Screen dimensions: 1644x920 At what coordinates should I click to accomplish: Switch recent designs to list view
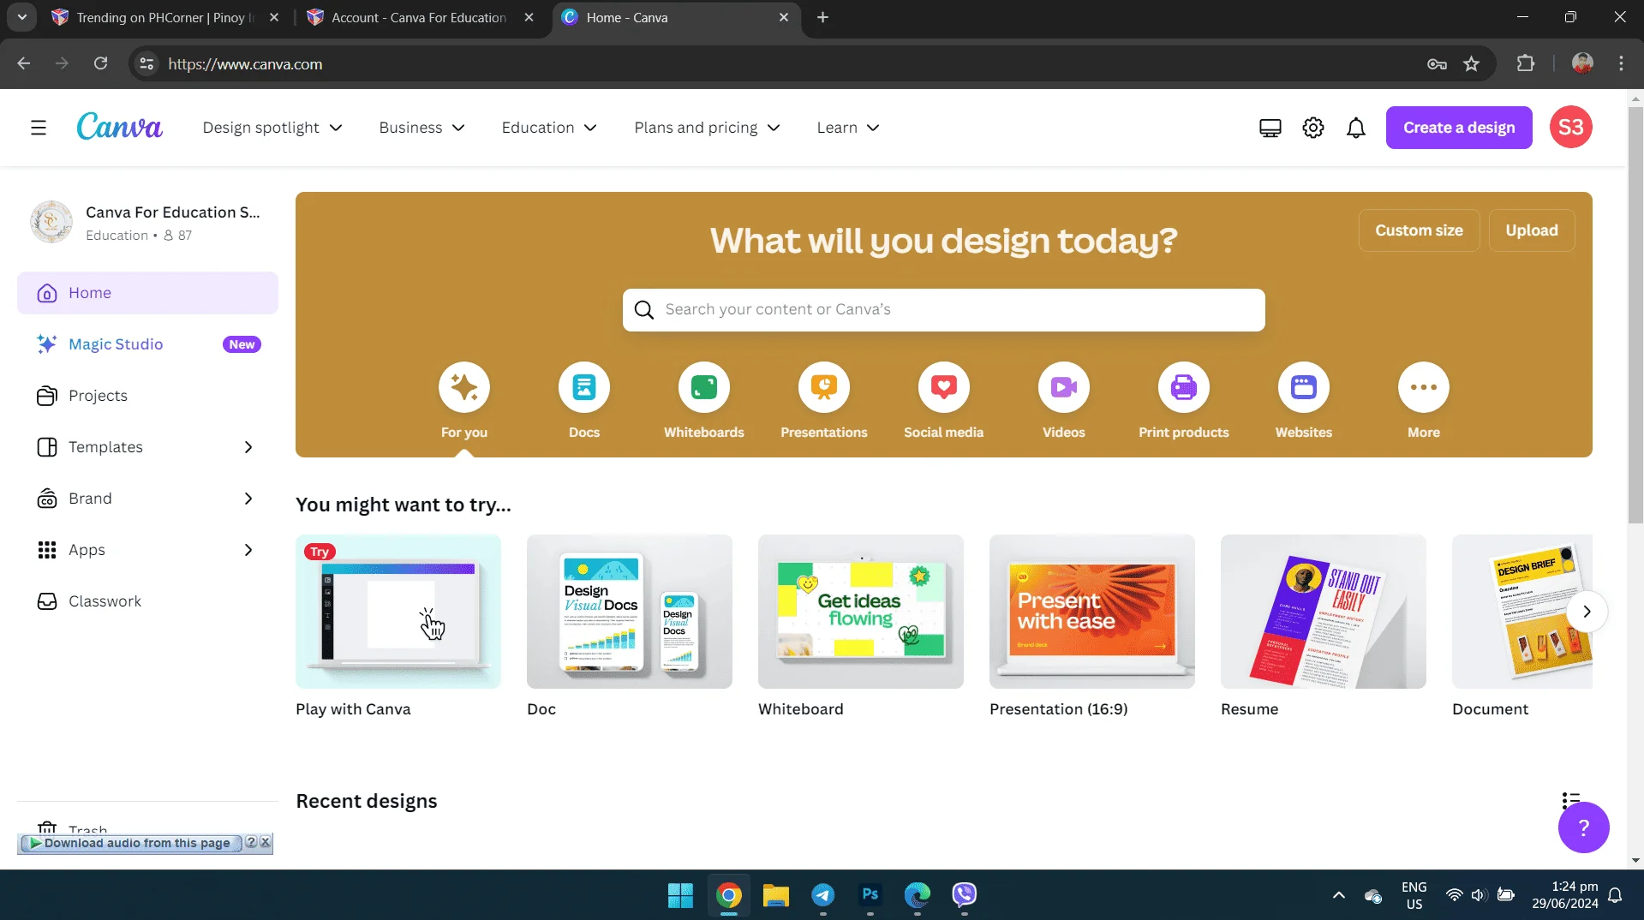(1570, 800)
